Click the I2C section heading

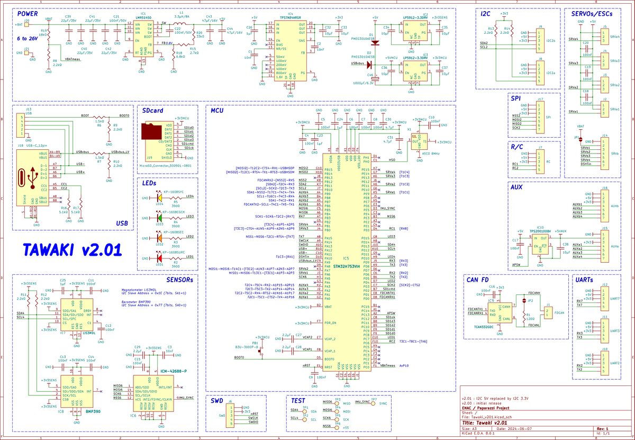click(x=485, y=14)
